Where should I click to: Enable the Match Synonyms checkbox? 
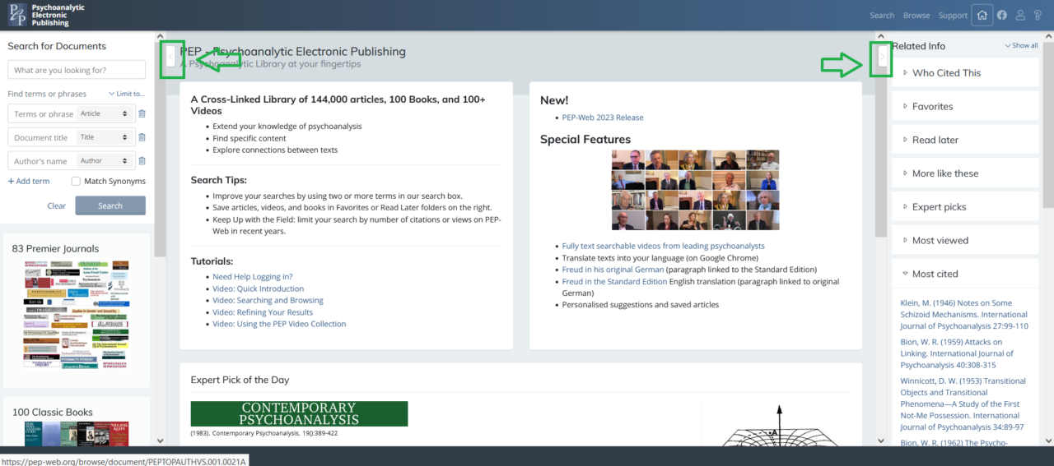point(77,181)
